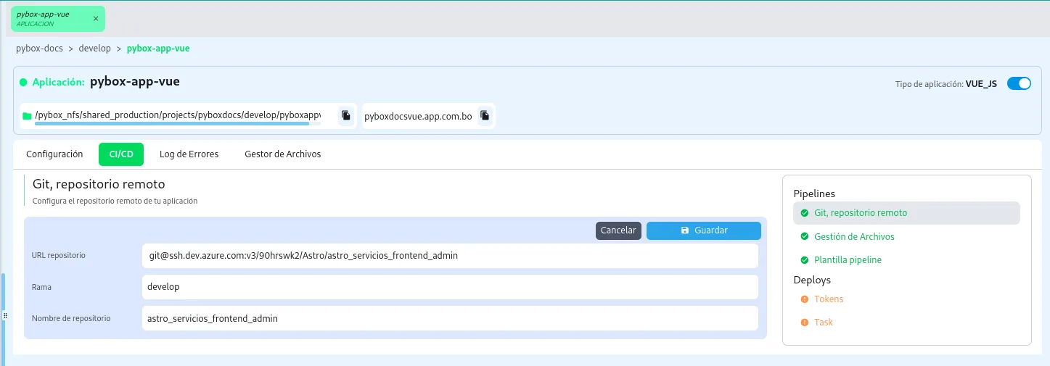Viewport: 1050px width, 366px height.
Task: Click the green application status dot
Action: click(x=23, y=83)
